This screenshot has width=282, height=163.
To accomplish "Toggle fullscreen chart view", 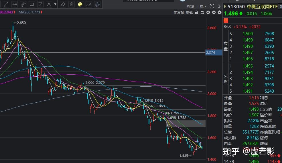I will coord(212,7).
